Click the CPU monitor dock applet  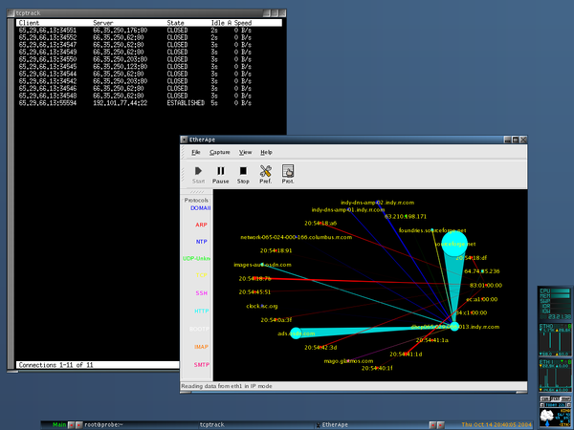point(555,304)
